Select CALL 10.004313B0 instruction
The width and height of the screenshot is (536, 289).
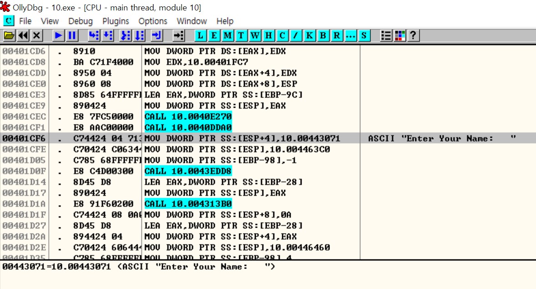[188, 204]
